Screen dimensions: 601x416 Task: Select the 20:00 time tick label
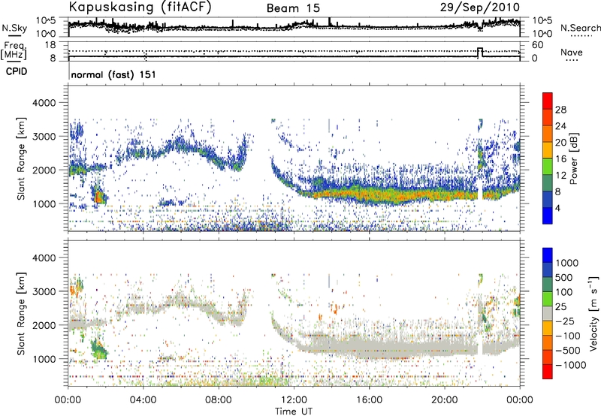[x=445, y=400]
